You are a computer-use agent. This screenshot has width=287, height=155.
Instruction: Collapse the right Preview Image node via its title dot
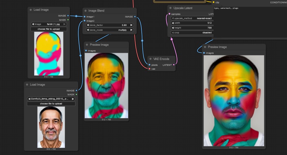(x=205, y=47)
